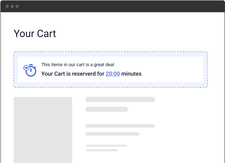The height and width of the screenshot is (163, 225).
Task: Click the upper thin placeholder line
Action: 106,146
